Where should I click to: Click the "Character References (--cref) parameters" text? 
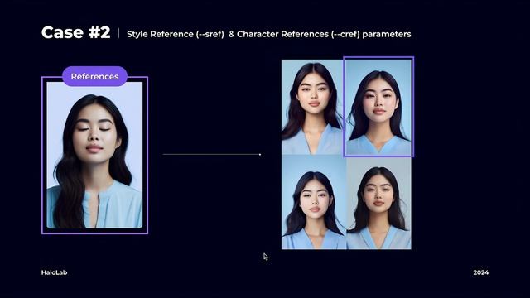[324, 34]
